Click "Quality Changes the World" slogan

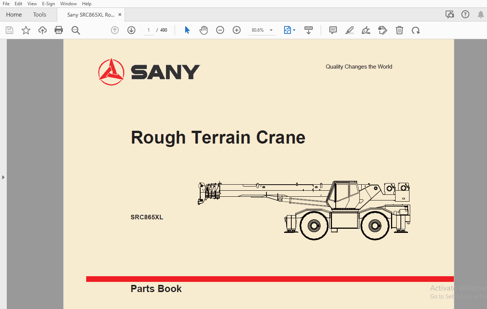tap(359, 67)
